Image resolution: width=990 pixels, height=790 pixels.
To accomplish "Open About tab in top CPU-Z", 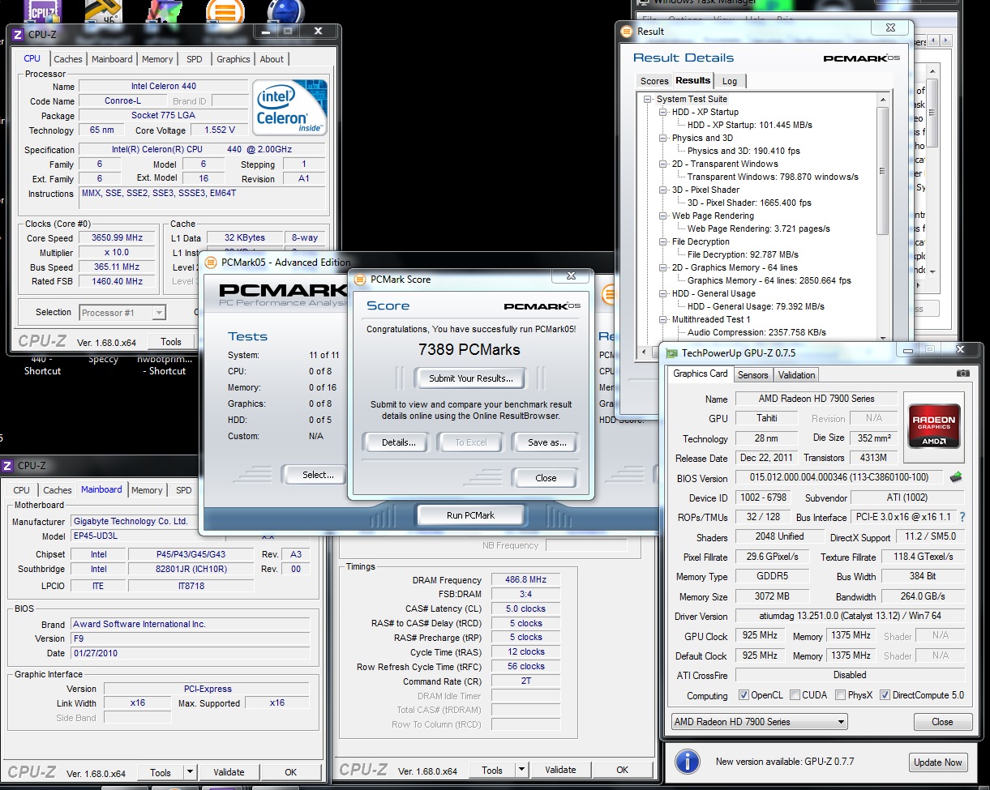I will tap(272, 59).
